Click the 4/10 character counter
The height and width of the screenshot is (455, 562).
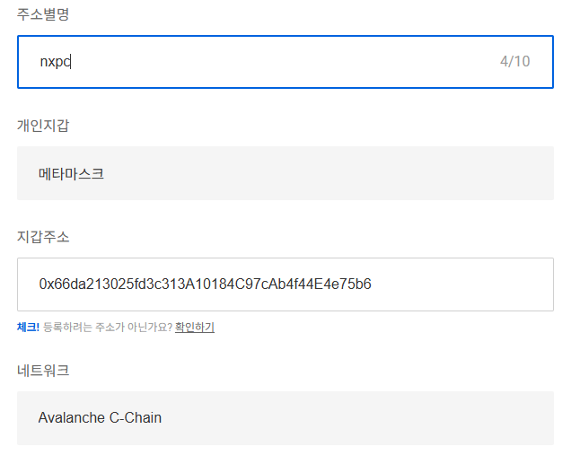click(x=514, y=61)
